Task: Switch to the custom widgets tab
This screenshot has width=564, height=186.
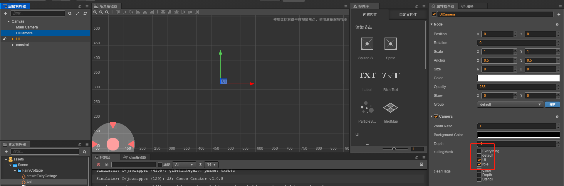Action: pos(408,14)
